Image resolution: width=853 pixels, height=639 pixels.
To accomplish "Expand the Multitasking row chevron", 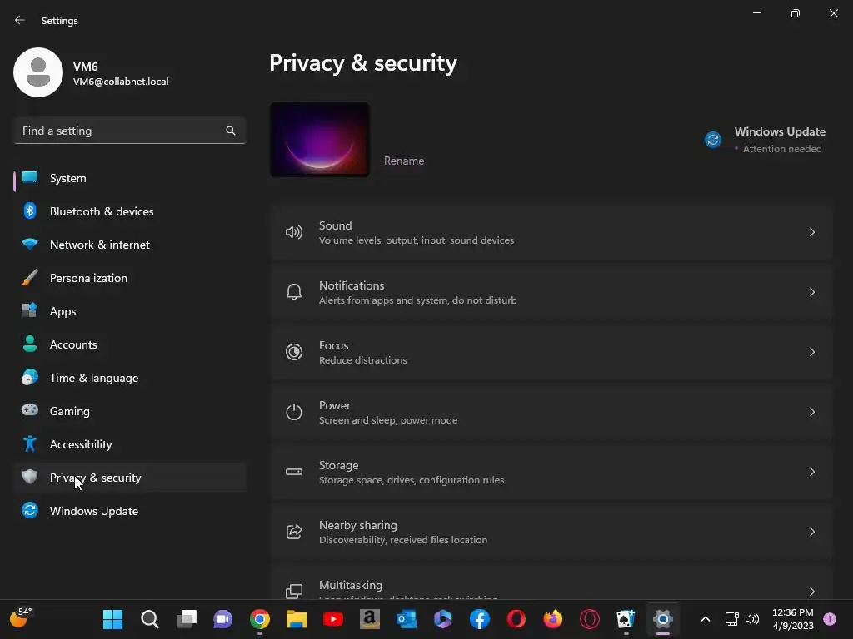I will point(811,592).
